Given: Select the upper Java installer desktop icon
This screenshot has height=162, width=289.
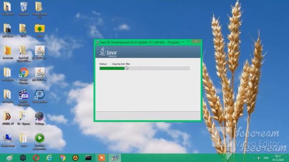Looking at the screenshot, I should click(x=39, y=52).
